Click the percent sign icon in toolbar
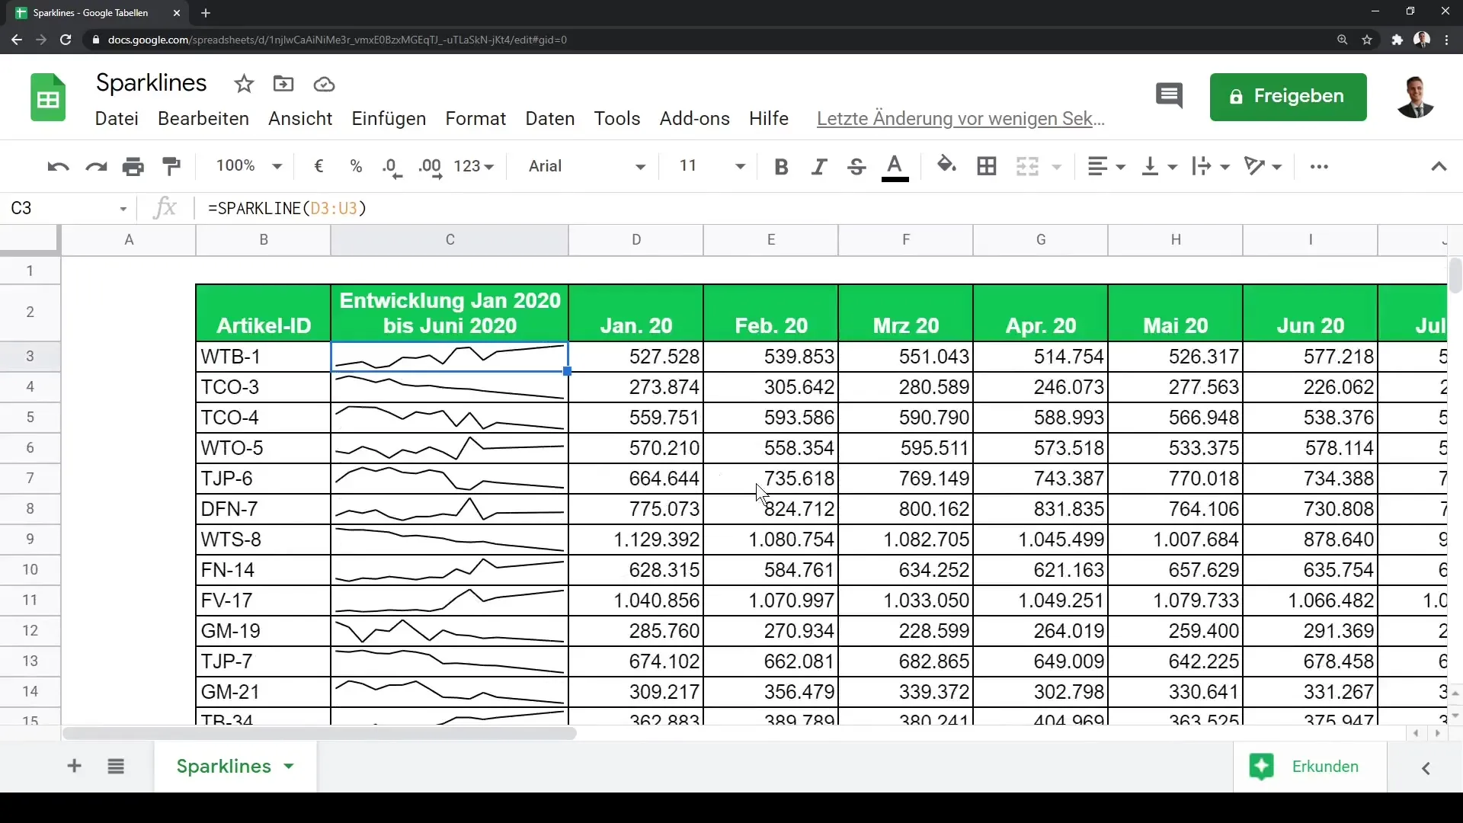Screen dimensions: 1463x823 tap(354, 166)
